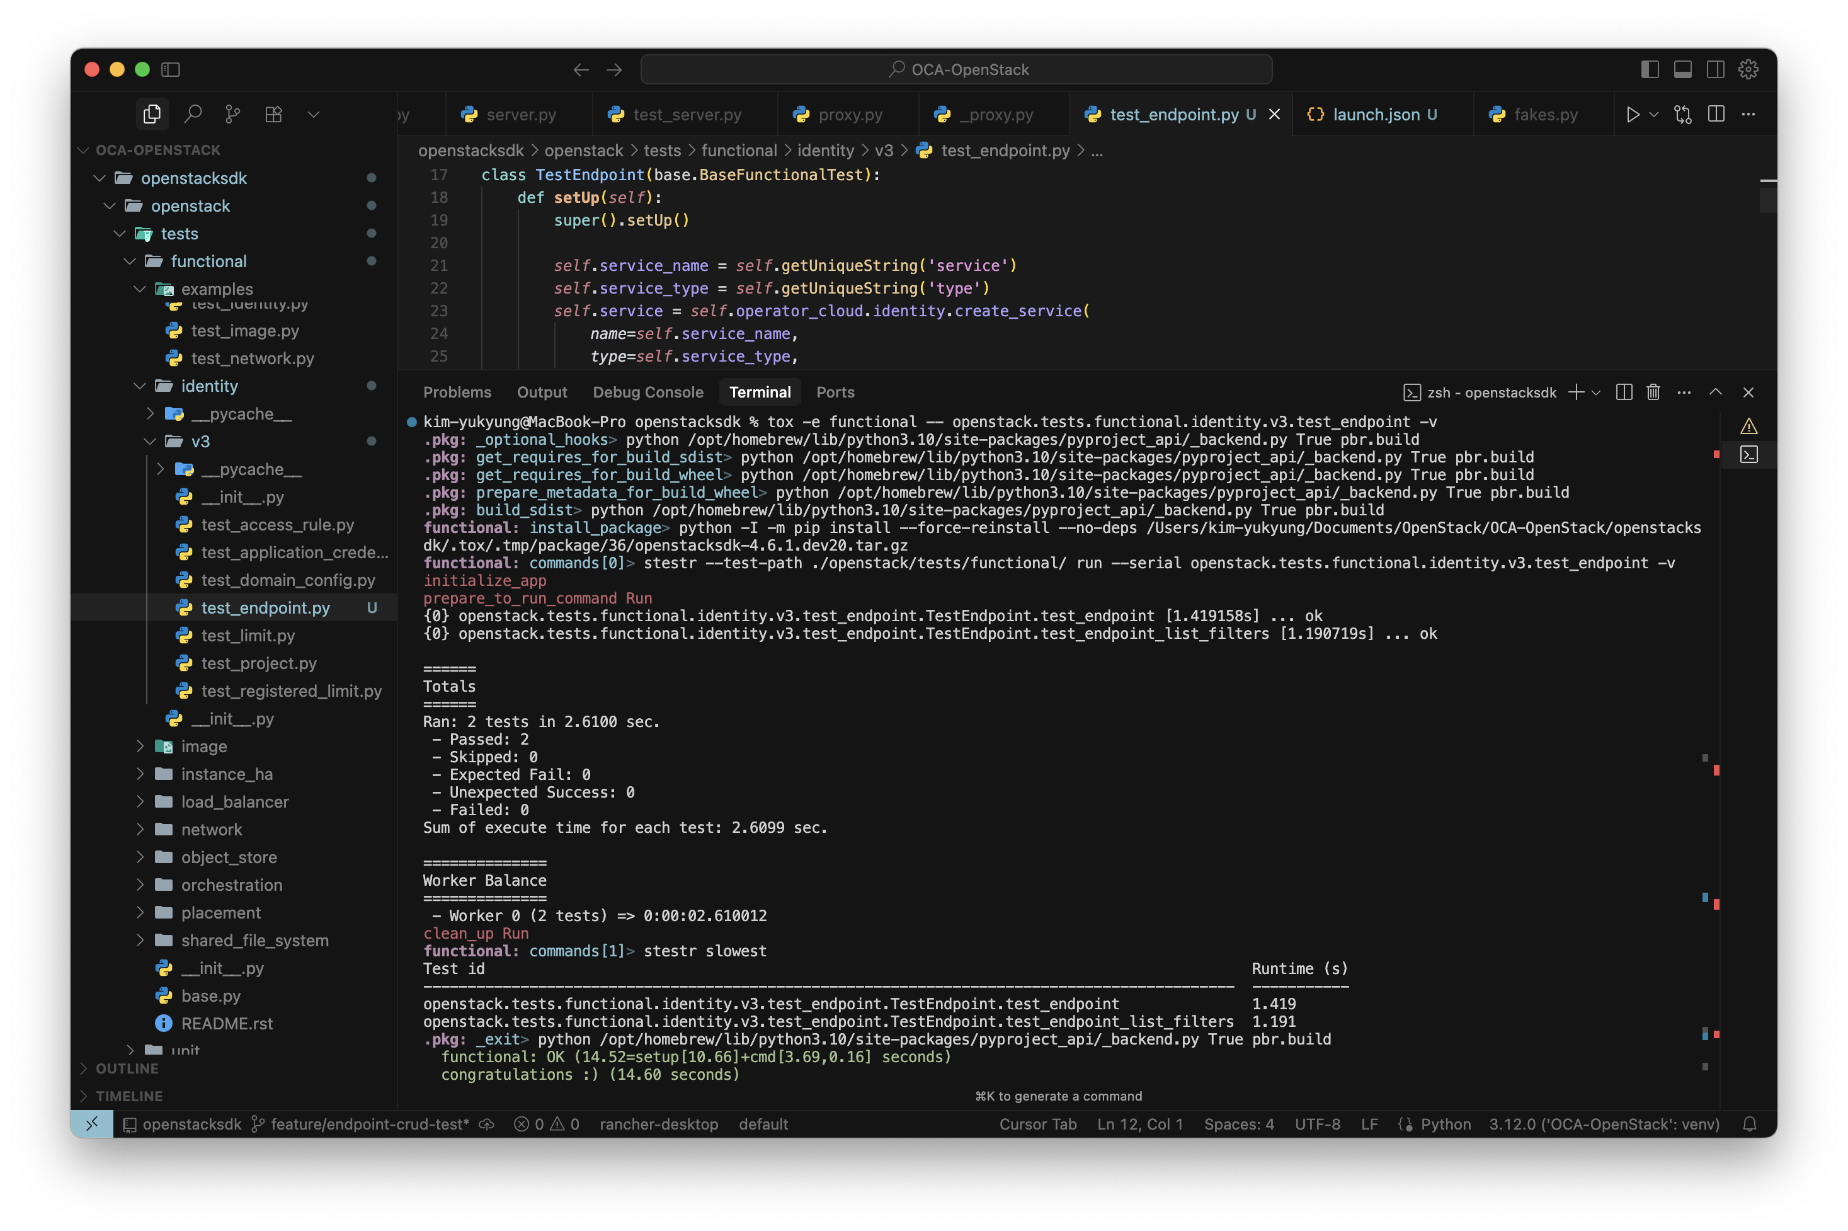The height and width of the screenshot is (1231, 1848).
Task: Toggle secondary side bar layout icon
Action: [x=1715, y=69]
